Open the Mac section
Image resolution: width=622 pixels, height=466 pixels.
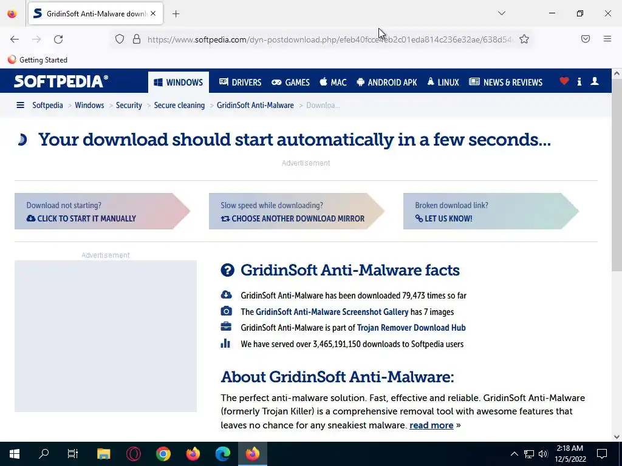(x=333, y=83)
